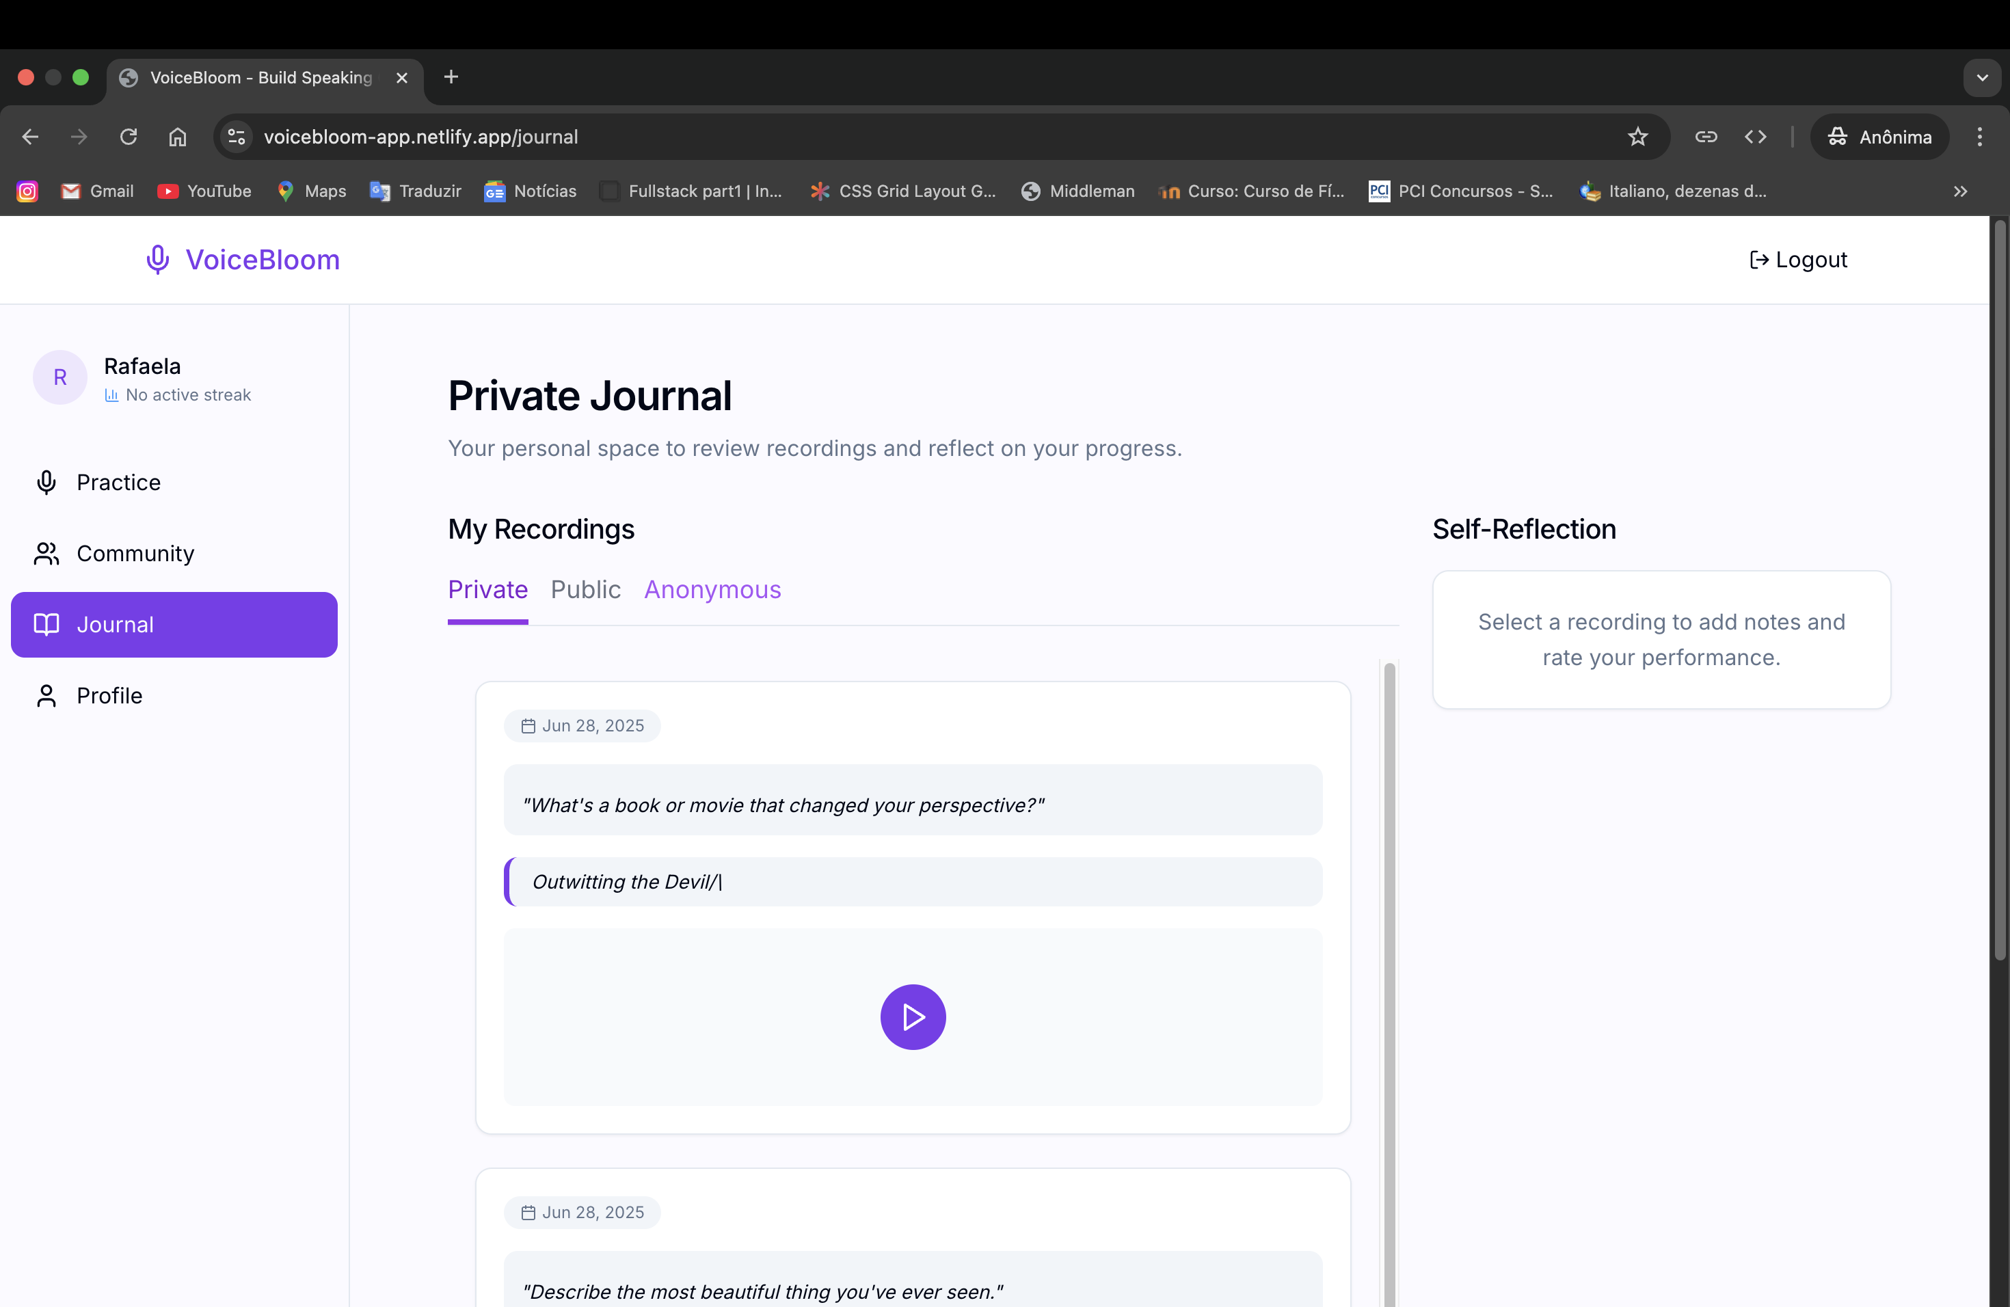Bookmark this page with the star icon
2010x1307 pixels.
[1637, 137]
